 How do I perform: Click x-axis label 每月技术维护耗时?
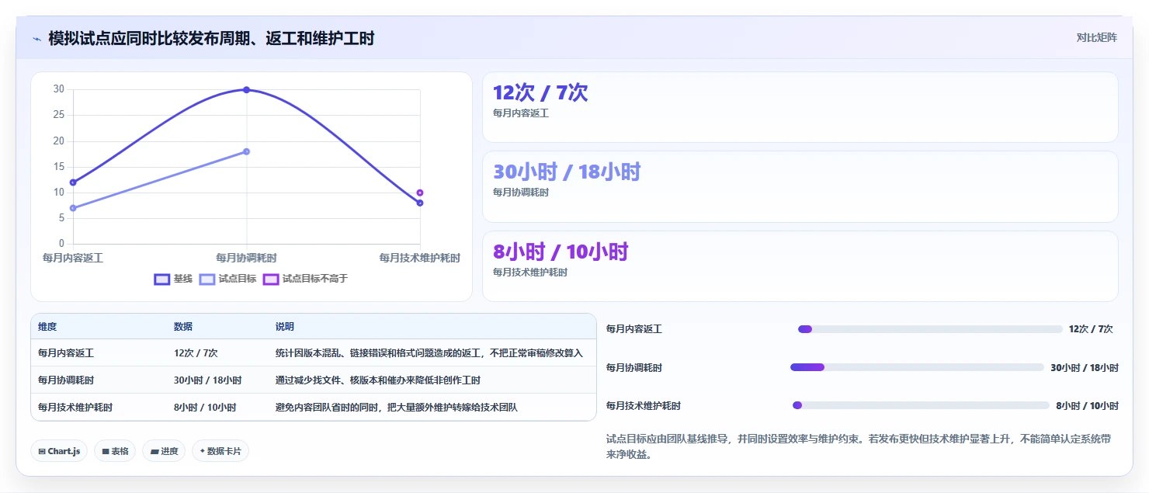pyautogui.click(x=420, y=257)
